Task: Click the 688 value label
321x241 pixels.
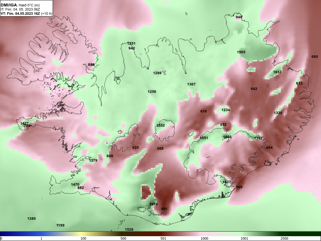Action: [110, 156]
